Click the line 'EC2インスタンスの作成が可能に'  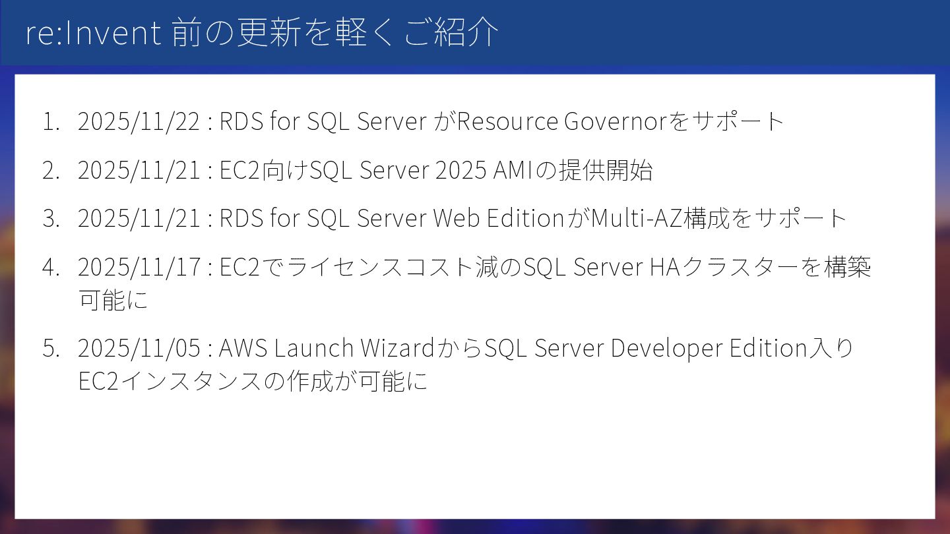[253, 381]
